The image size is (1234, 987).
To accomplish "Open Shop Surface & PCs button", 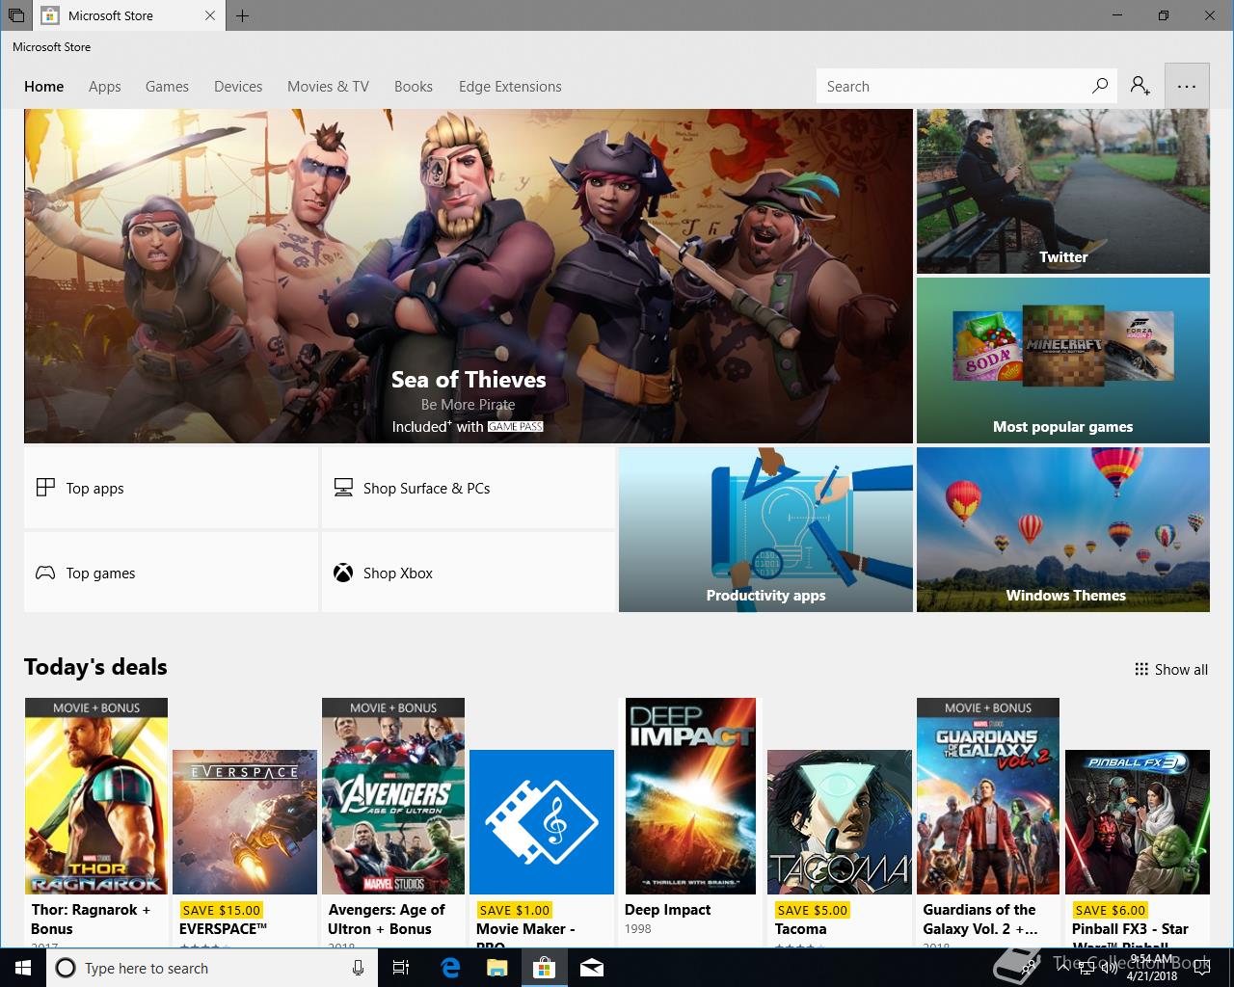I will [468, 488].
